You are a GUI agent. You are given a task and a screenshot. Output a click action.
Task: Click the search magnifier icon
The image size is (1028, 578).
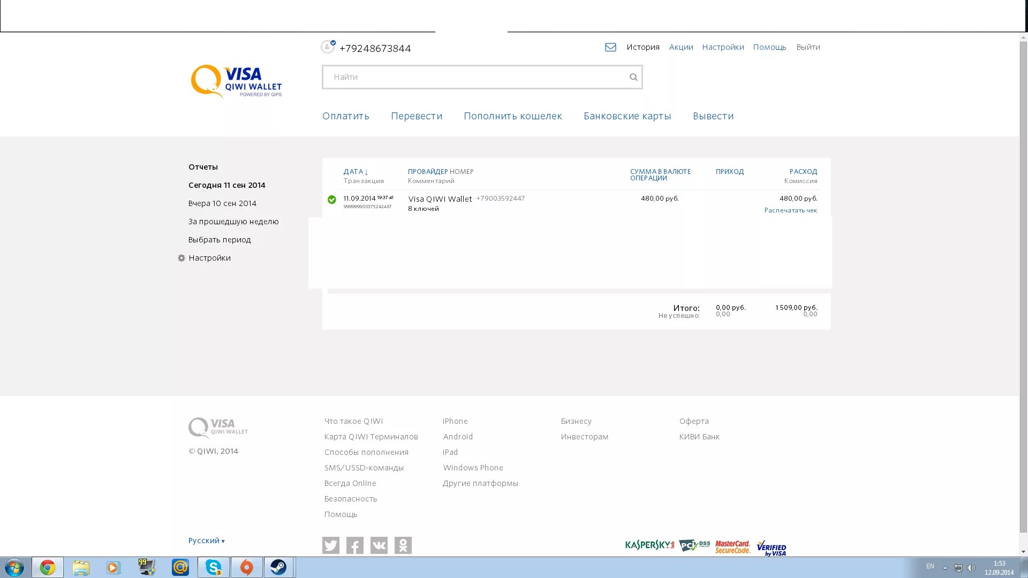coord(633,77)
